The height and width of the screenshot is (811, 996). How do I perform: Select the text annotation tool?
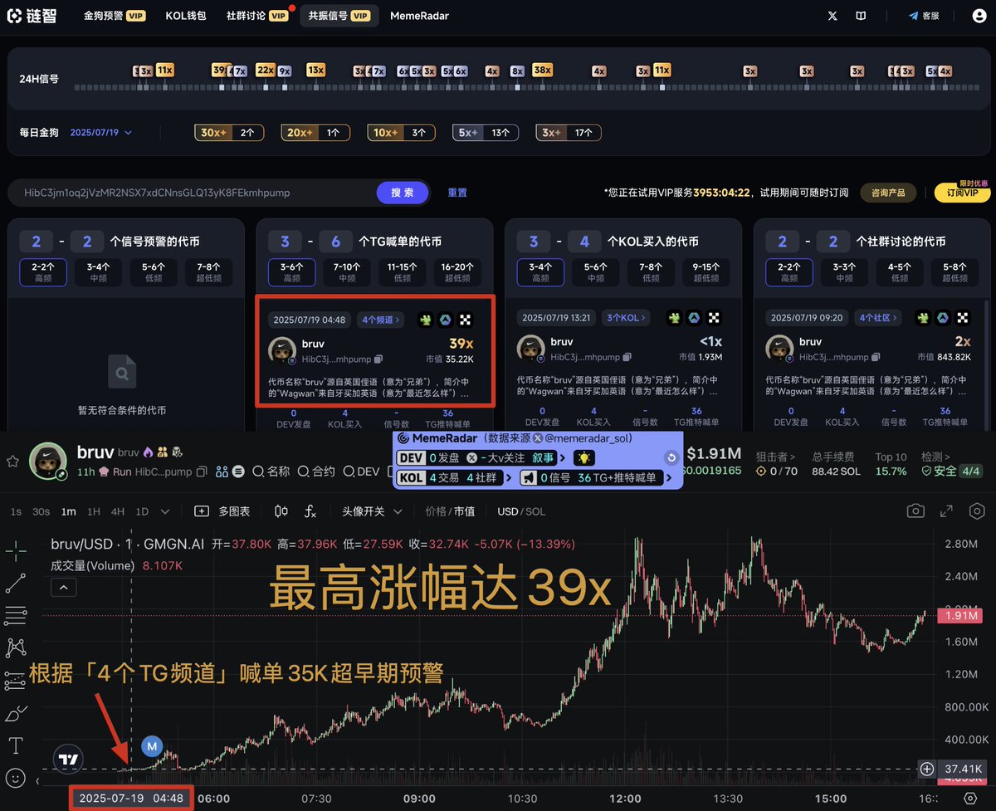pos(16,745)
